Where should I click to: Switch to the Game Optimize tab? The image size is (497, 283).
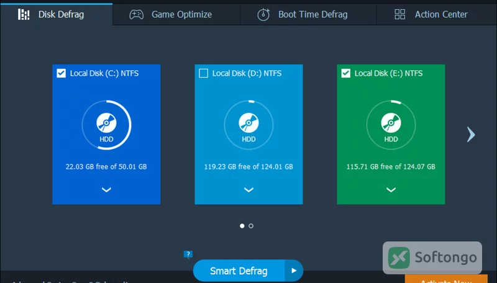(176, 14)
